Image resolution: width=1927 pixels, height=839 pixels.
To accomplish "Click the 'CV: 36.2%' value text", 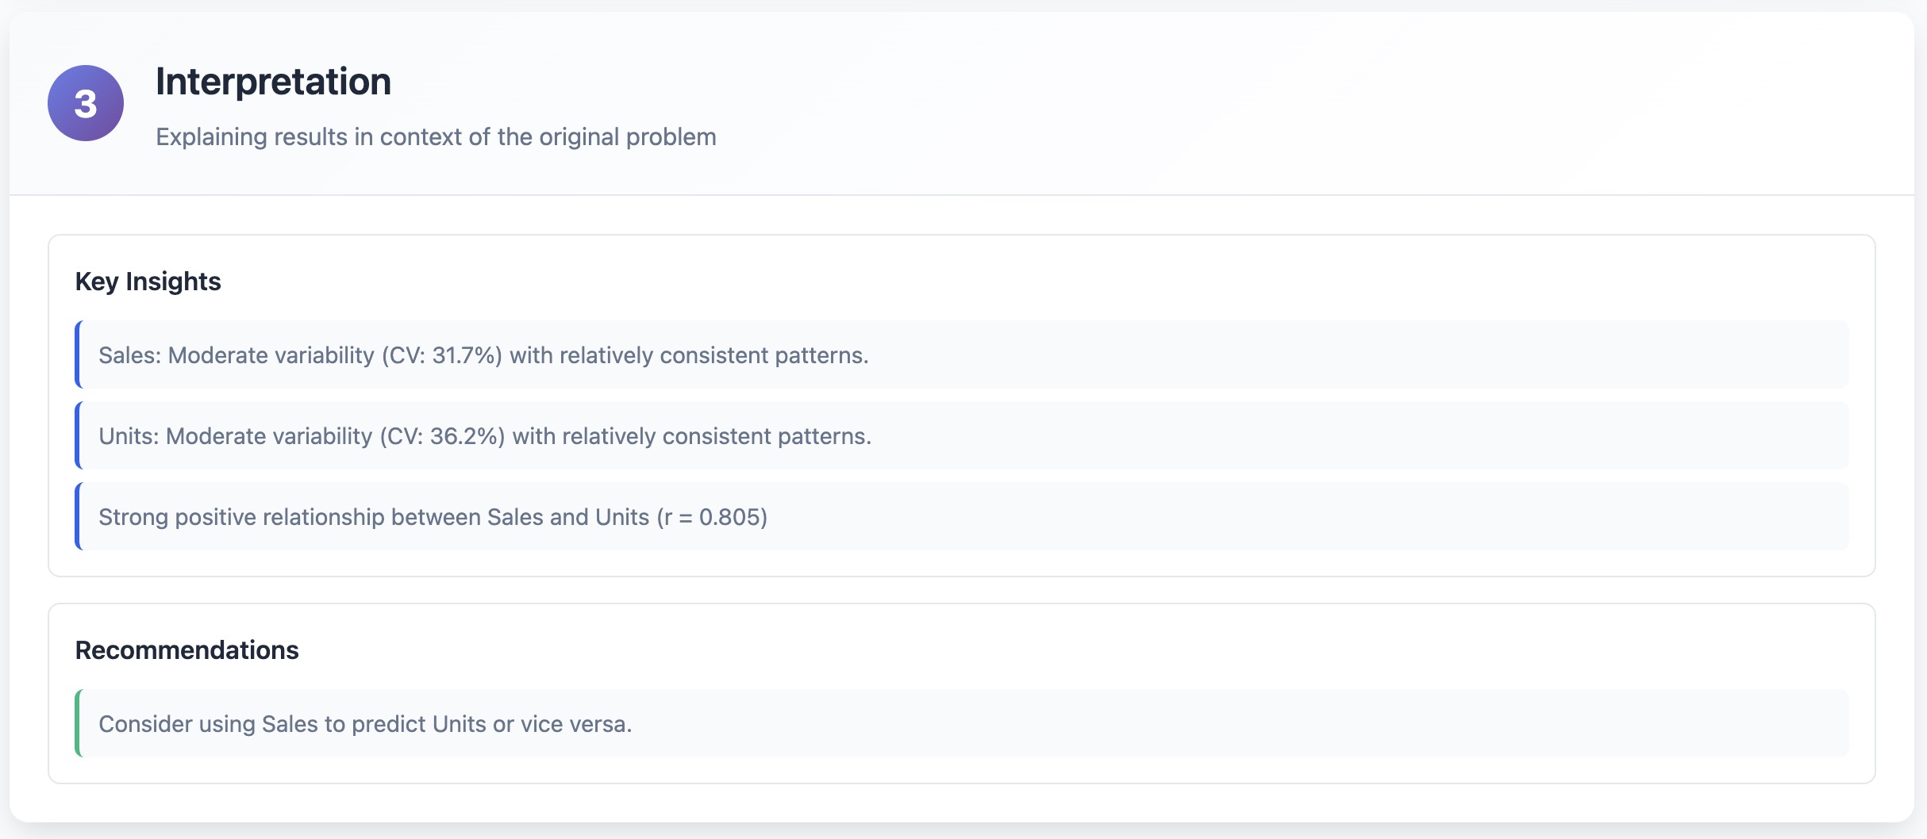I will pyautogui.click(x=441, y=436).
